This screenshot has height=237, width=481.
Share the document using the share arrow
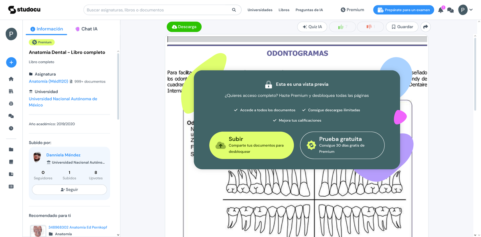[426, 26]
